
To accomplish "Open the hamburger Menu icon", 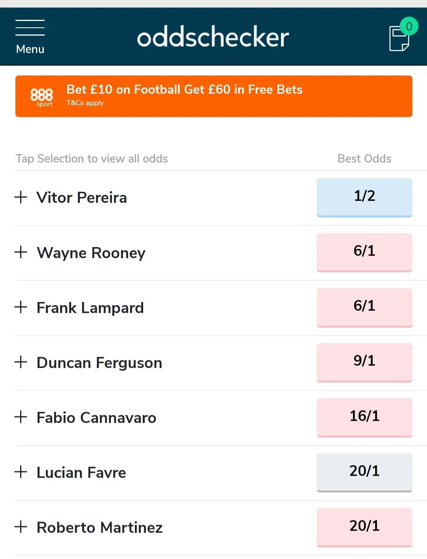I will 30,36.
